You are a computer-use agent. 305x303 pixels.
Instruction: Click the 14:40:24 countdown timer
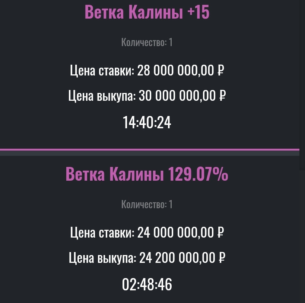(147, 122)
